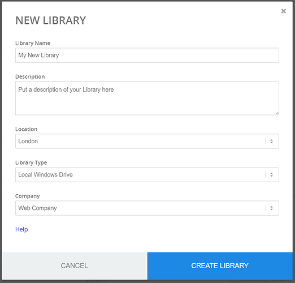
Task: Close the New Library dialog with the X icon
Action: pyautogui.click(x=283, y=11)
